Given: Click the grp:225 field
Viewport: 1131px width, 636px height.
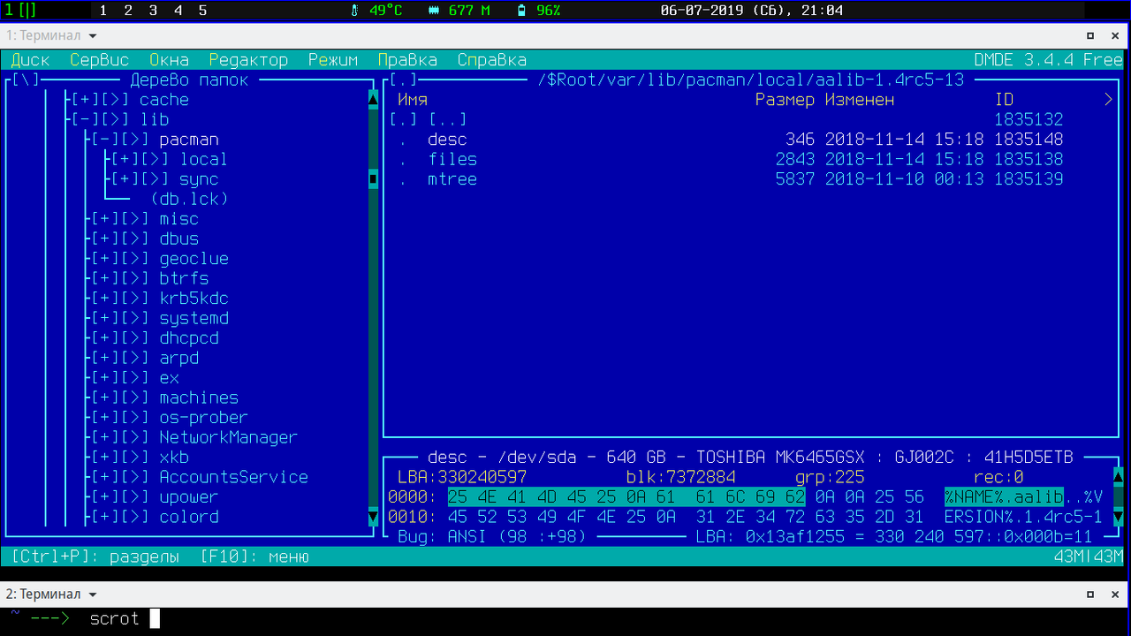Looking at the screenshot, I should (830, 477).
